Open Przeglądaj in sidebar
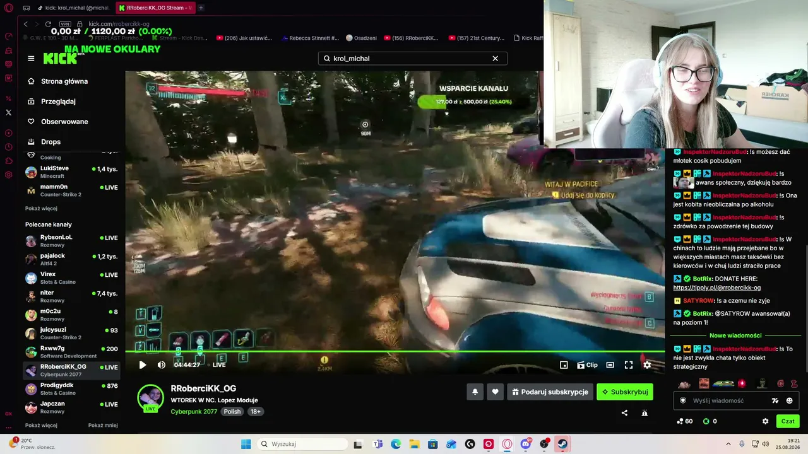The image size is (808, 454). click(58, 102)
